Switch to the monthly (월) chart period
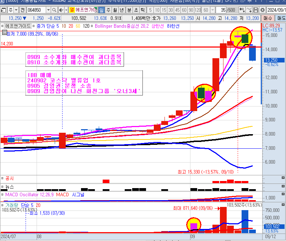The width and height of the screenshot is (286, 241). pyautogui.click(x=115, y=10)
